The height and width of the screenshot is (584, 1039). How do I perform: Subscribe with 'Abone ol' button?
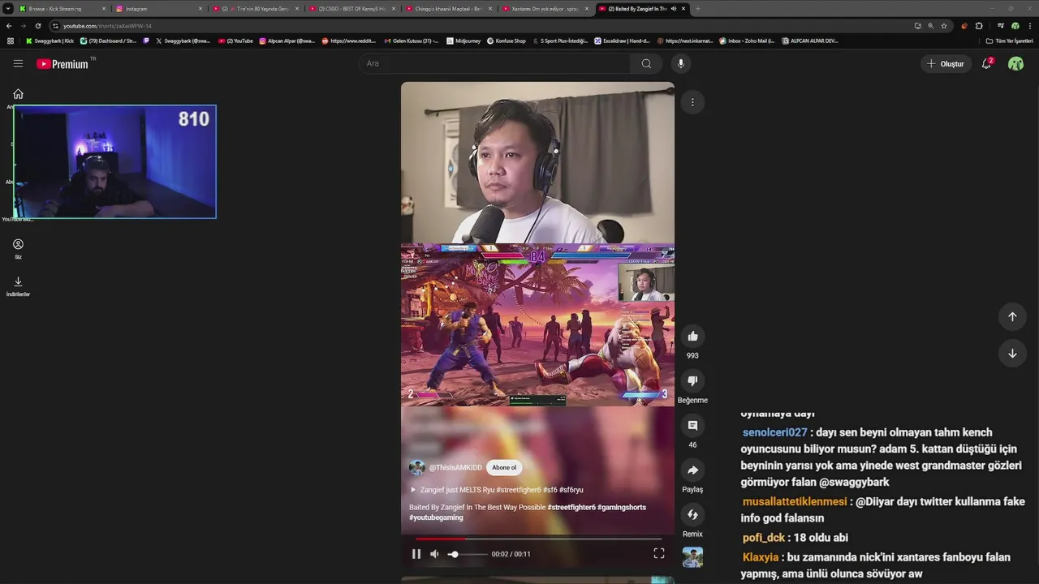pyautogui.click(x=503, y=467)
